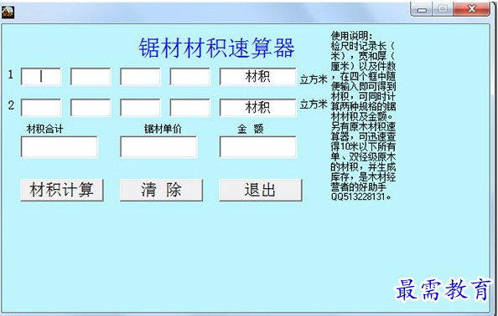The height and width of the screenshot is (316, 498).
Task: Exit with the 退出 button
Action: tap(261, 190)
